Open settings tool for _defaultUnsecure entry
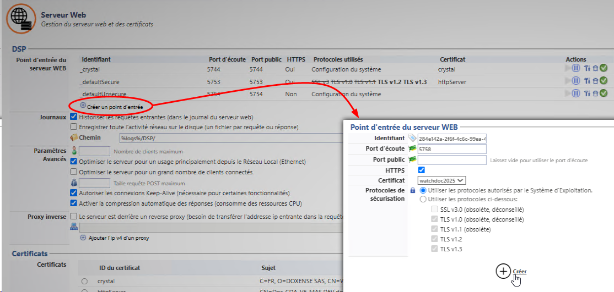The height and width of the screenshot is (292, 614). pyautogui.click(x=588, y=93)
